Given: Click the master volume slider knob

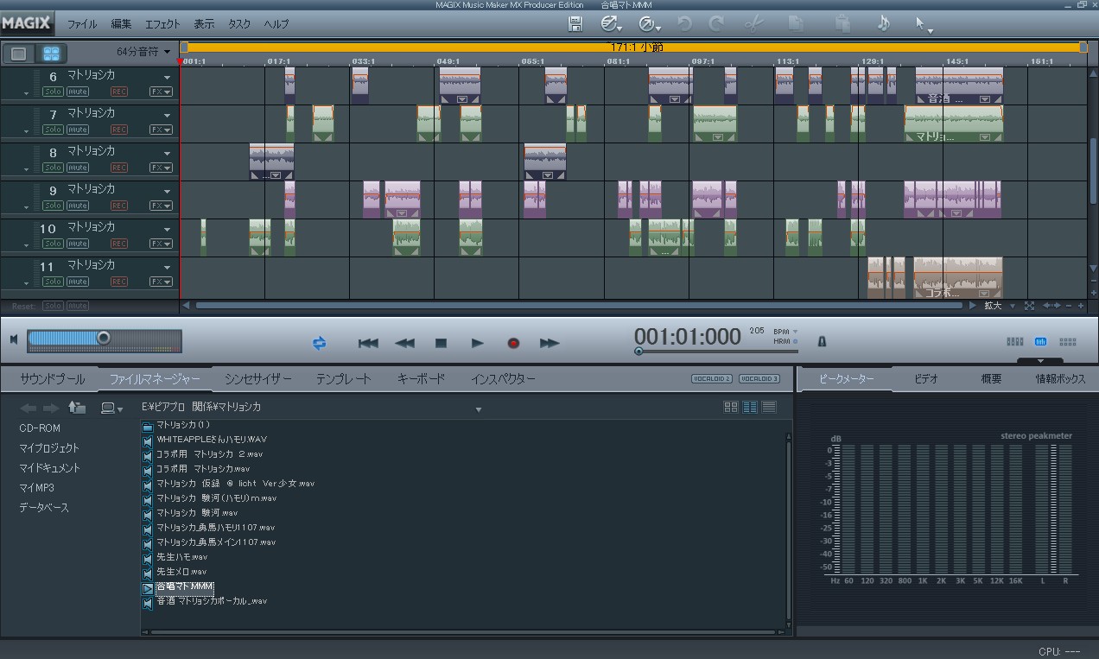Looking at the screenshot, I should click(x=104, y=338).
